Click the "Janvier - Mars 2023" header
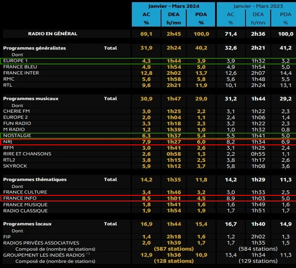Viewport: 296px width, 268px height. pos(256,6)
